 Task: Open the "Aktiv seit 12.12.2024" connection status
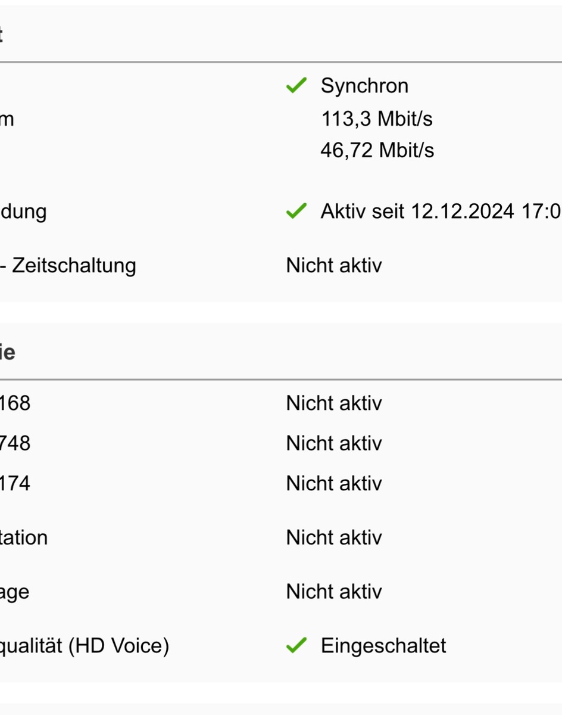pyautogui.click(x=441, y=211)
